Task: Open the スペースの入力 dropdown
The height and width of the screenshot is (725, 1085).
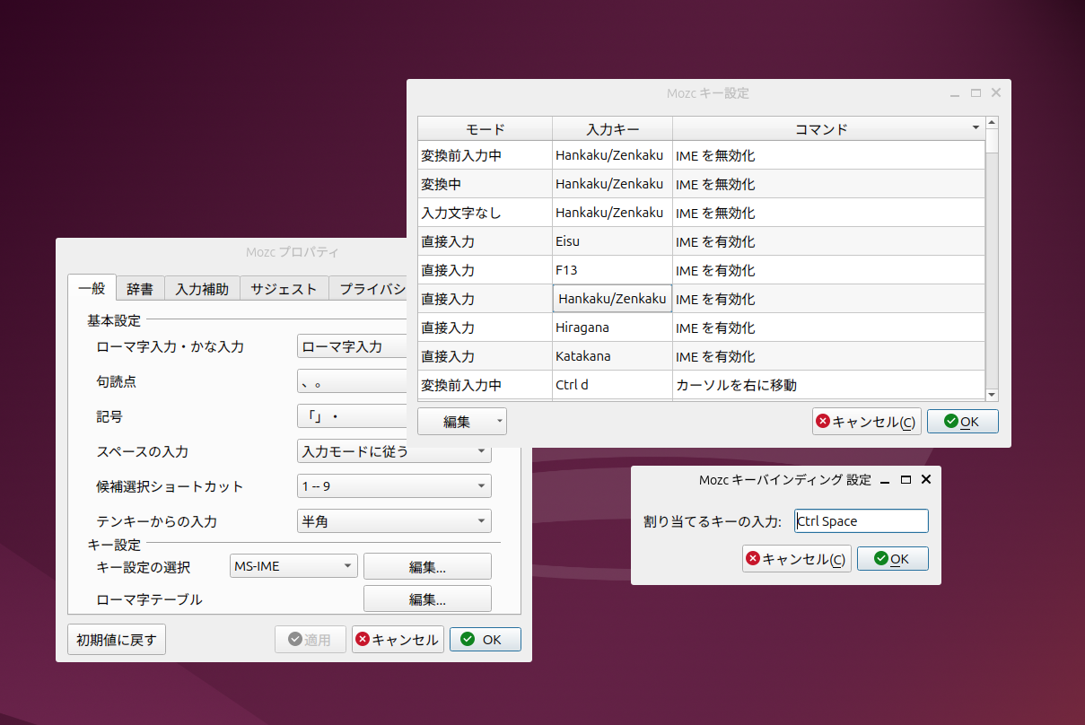Action: click(394, 451)
